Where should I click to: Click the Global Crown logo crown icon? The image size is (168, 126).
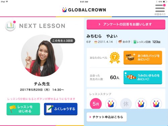click(x=65, y=10)
